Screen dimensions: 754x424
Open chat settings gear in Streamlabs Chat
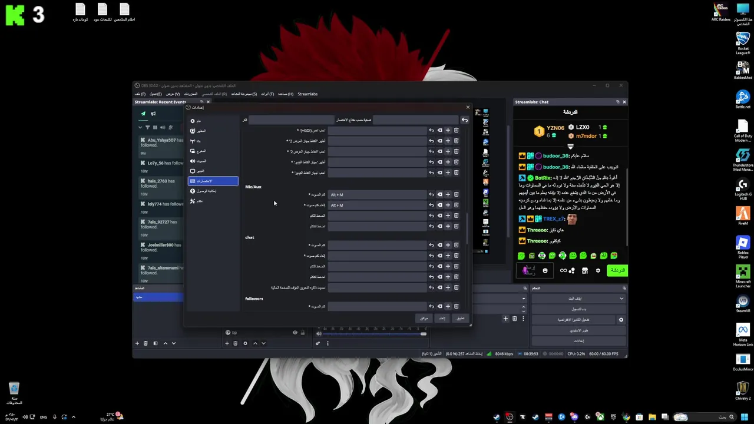coord(598,271)
